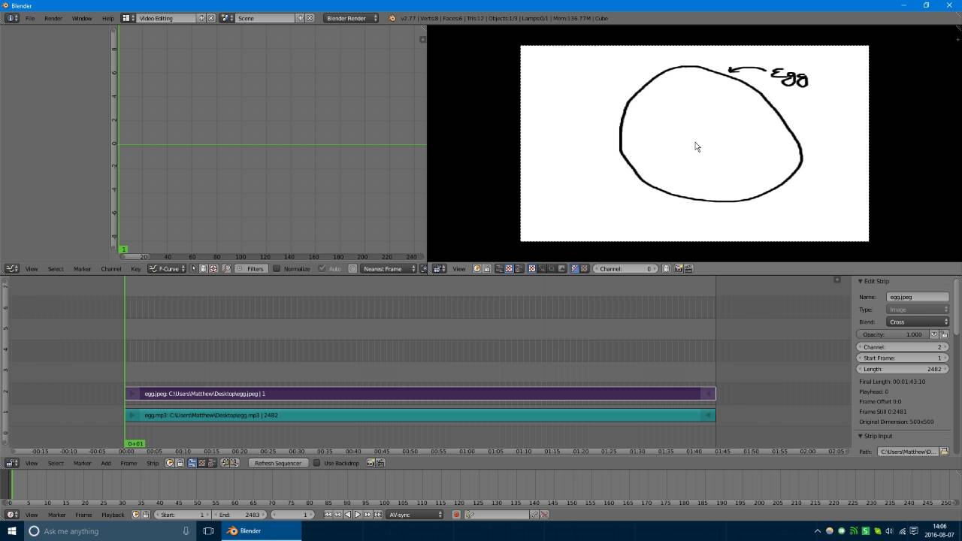Click the Opacity 1.000 slider
Screen dimensions: 962x541
point(893,334)
